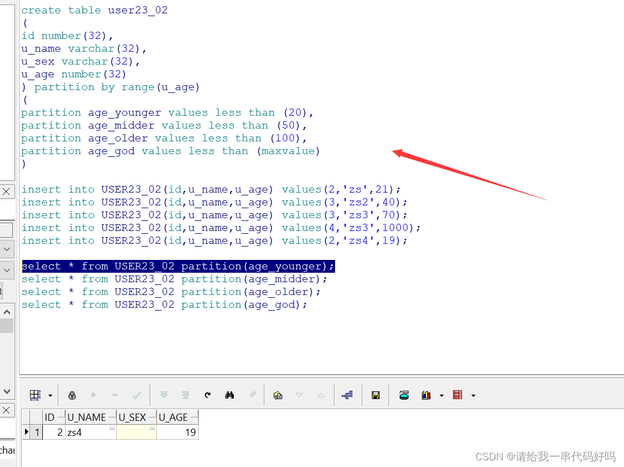
Task: Close the upper left panel with X
Action: pyautogui.click(x=6, y=191)
